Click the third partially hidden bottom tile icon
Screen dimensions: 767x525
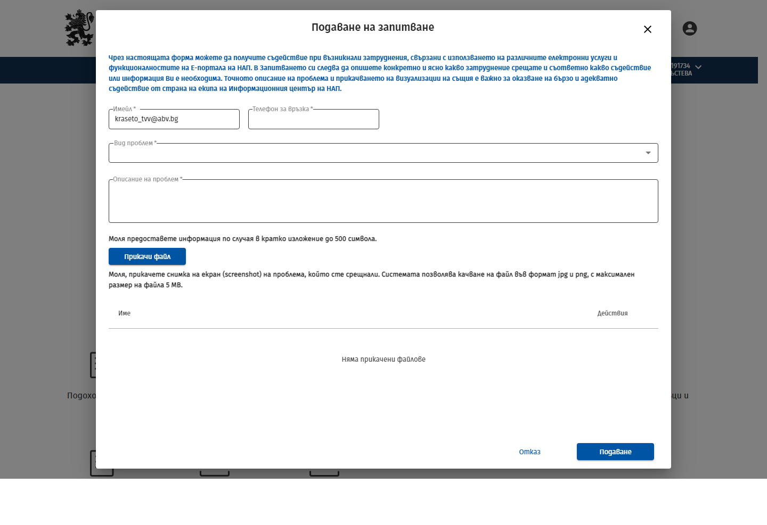click(324, 472)
